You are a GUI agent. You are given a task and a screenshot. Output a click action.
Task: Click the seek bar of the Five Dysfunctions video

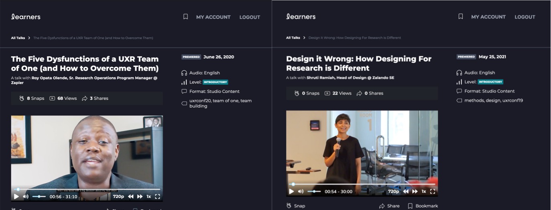point(87,189)
